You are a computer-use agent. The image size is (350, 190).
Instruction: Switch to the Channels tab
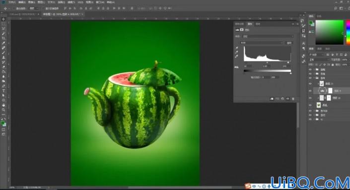pyautogui.click(x=319, y=49)
